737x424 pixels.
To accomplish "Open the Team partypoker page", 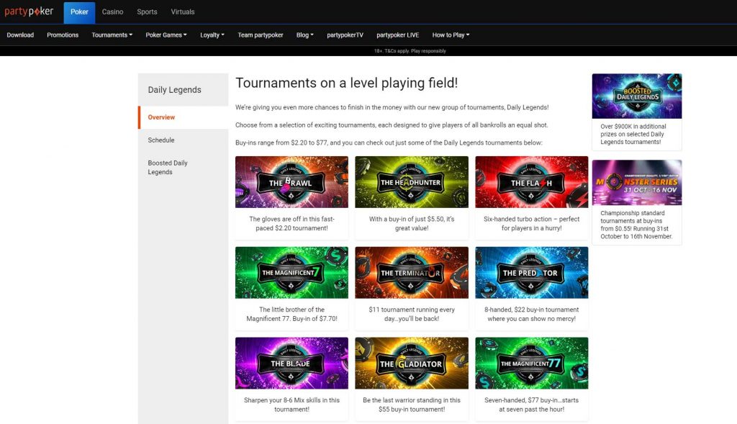I will pos(261,35).
